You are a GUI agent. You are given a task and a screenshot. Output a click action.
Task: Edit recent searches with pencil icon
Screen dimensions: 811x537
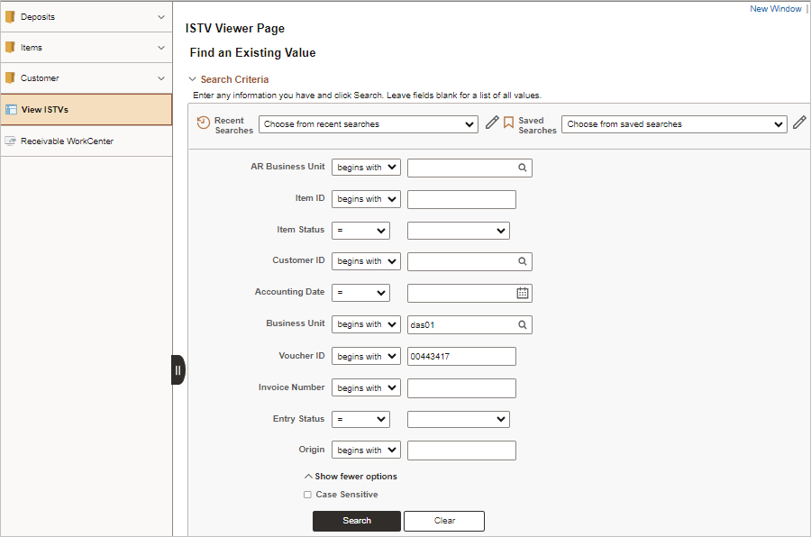(x=492, y=123)
